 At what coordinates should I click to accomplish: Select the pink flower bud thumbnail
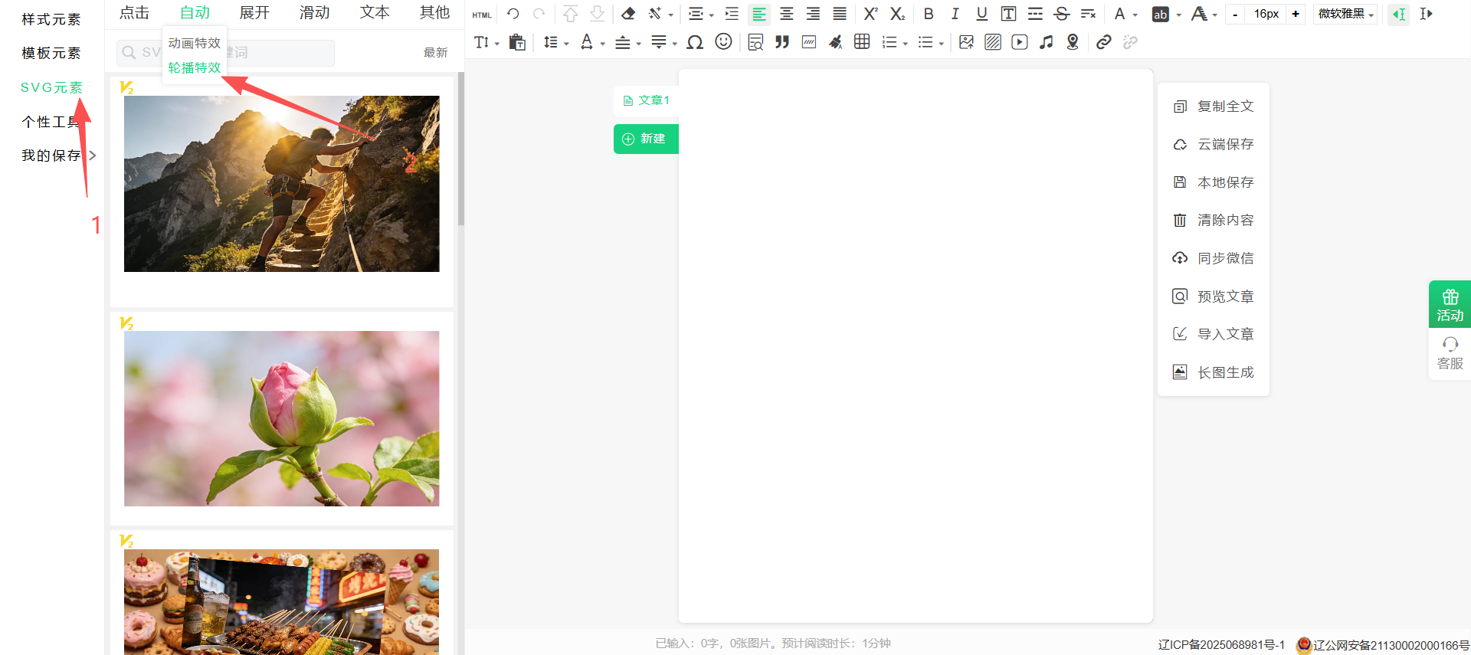point(282,418)
